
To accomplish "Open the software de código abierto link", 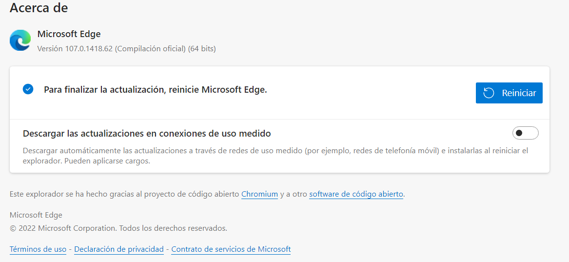I will [x=356, y=194].
